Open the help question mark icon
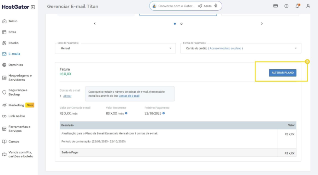The width and height of the screenshot is (318, 175). (x=286, y=6)
